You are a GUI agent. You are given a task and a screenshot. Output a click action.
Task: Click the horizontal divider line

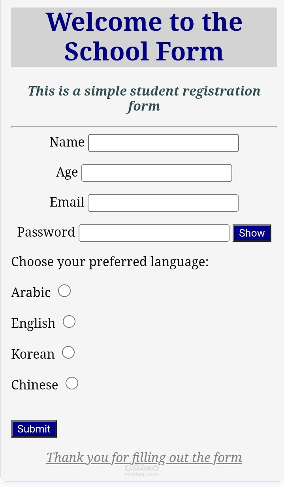[x=144, y=126]
